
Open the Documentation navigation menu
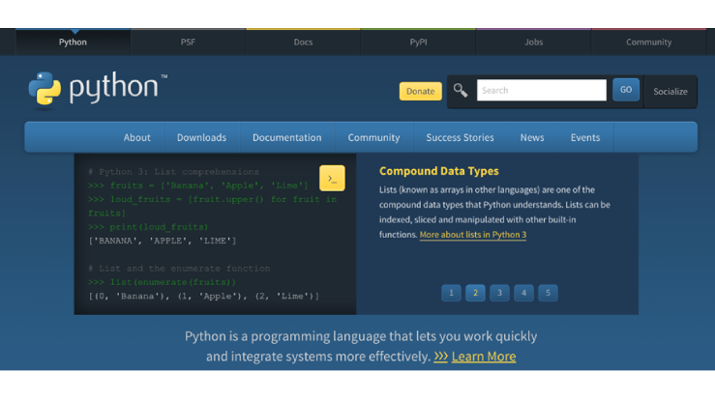point(286,137)
